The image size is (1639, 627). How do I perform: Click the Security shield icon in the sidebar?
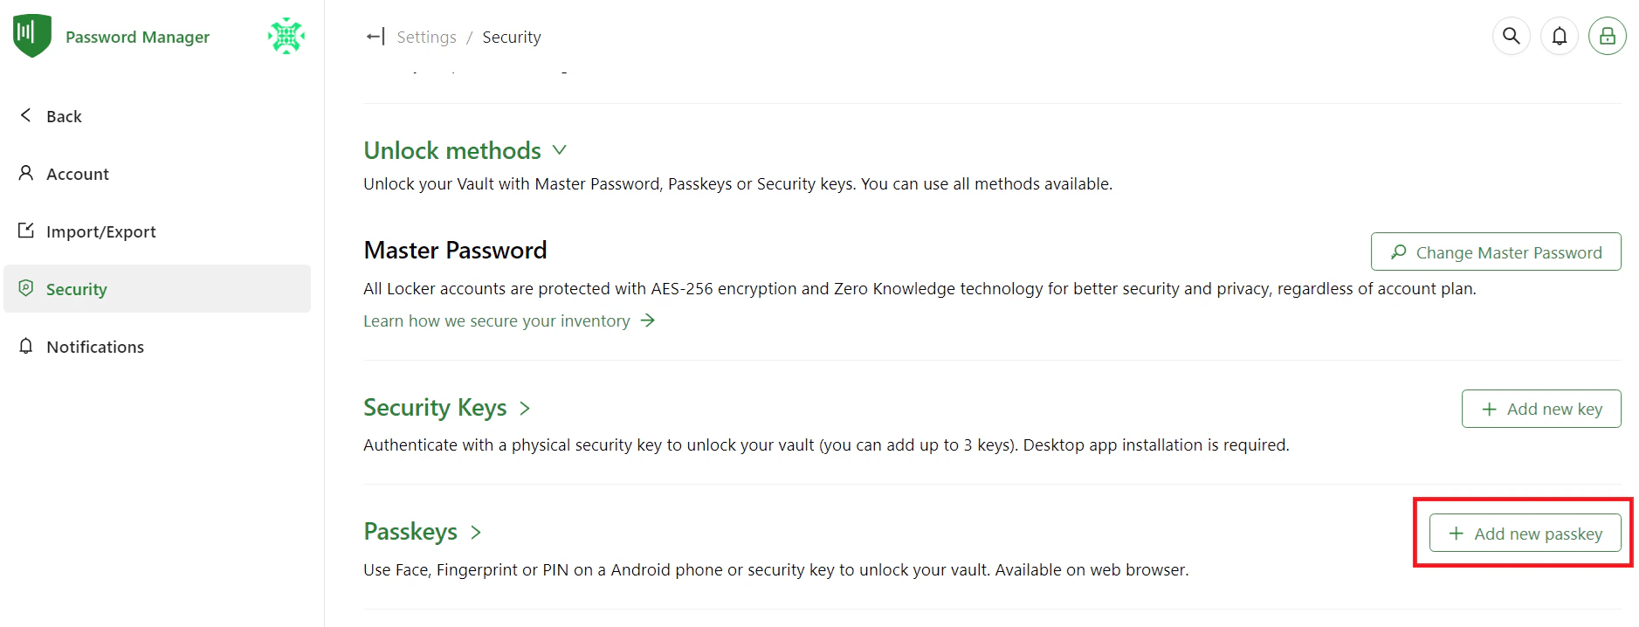tap(25, 288)
